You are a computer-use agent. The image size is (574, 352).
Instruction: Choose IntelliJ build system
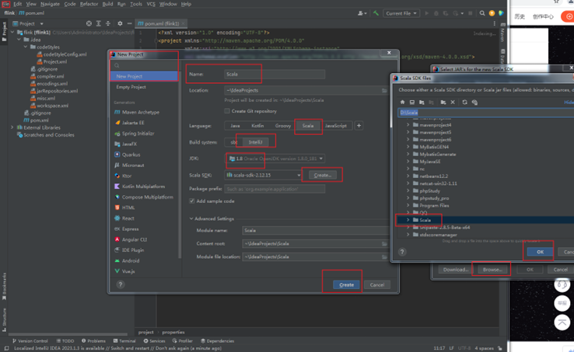256,142
